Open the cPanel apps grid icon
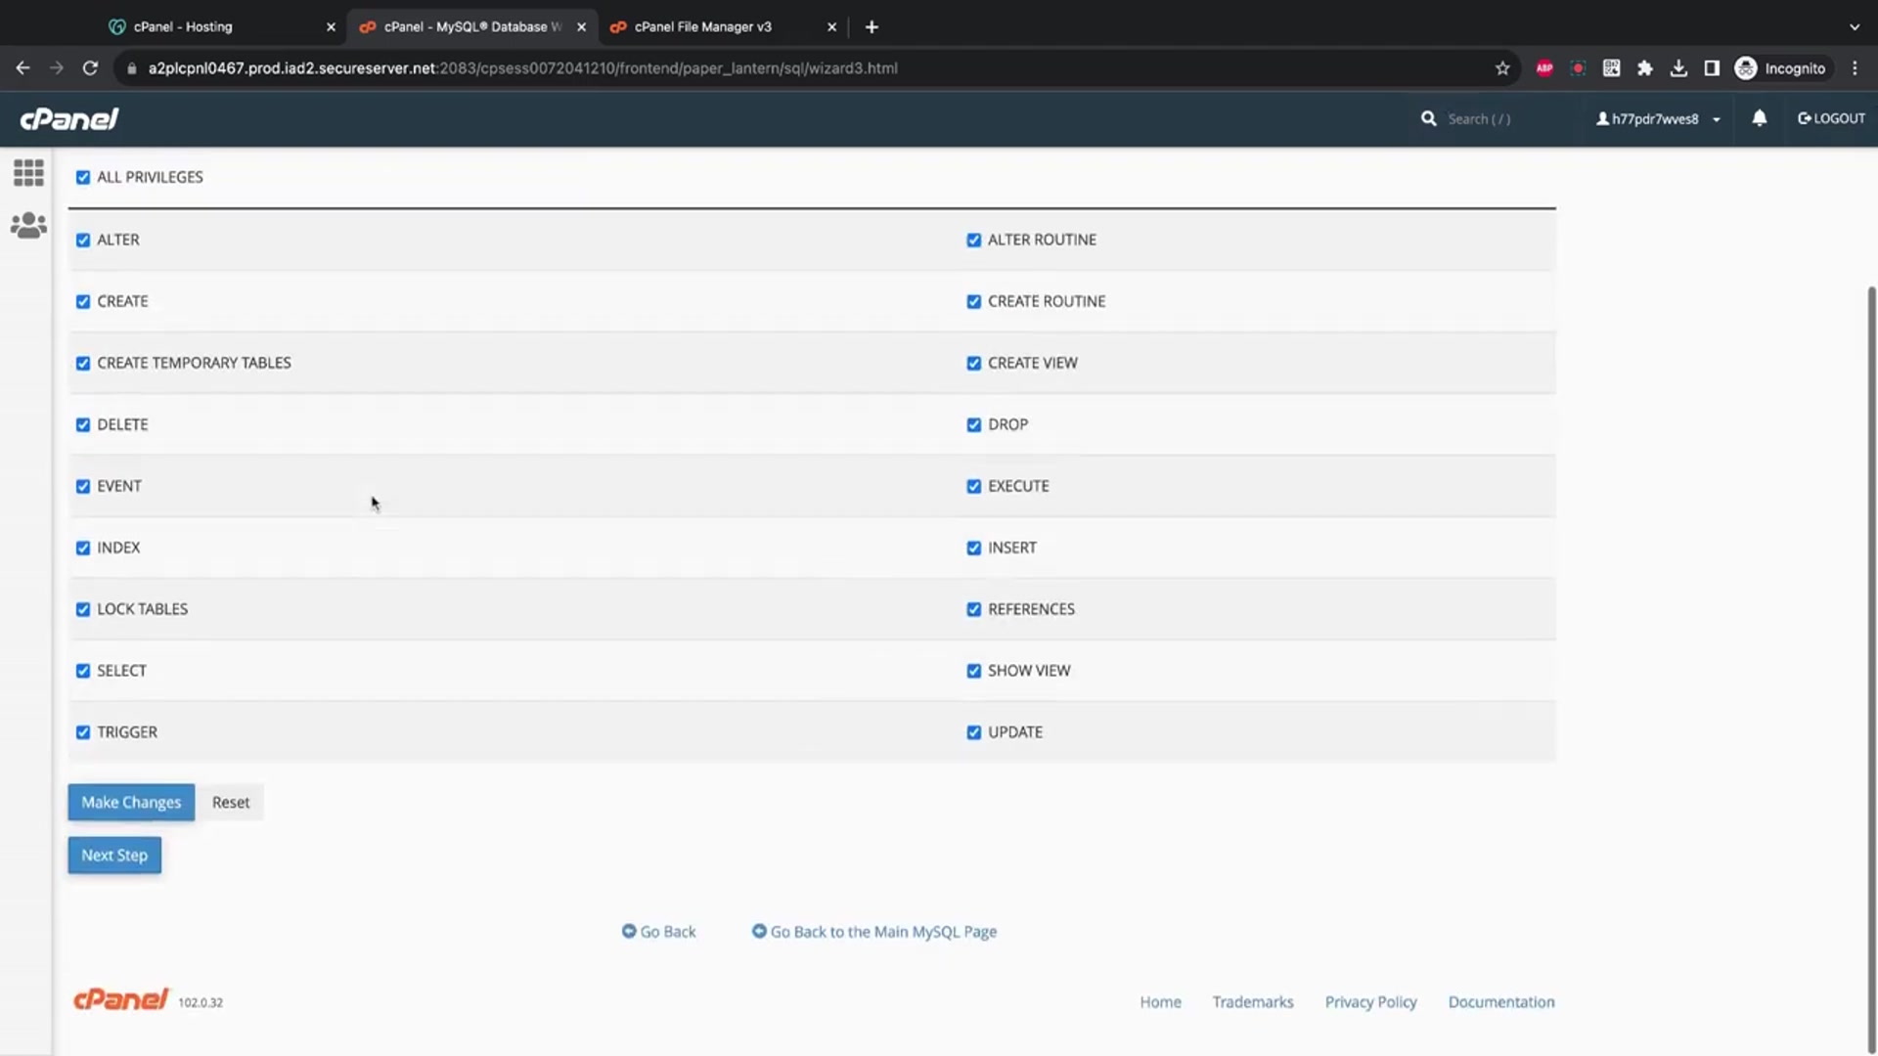Screen dimensions: 1878x1056 tap(28, 173)
